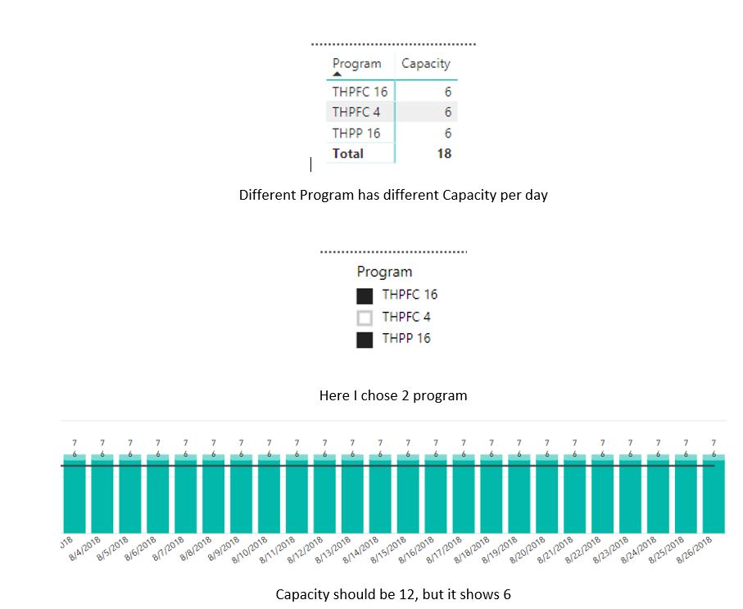Click the Program column sort arrow

[x=337, y=74]
